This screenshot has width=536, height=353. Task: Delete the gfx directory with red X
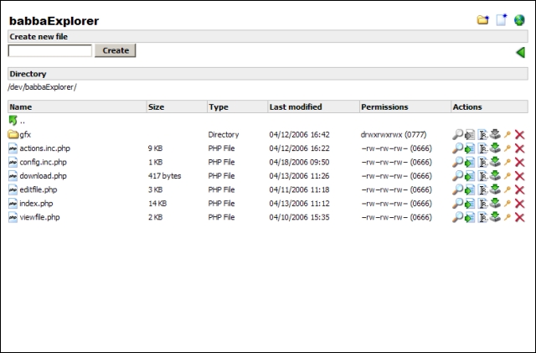(519, 135)
